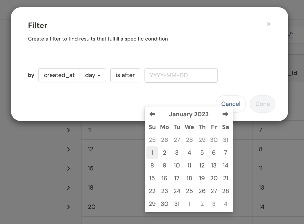Image resolution: width=304 pixels, height=224 pixels.
Task: Open the 'day' granularity dropdown
Action: [x=93, y=75]
